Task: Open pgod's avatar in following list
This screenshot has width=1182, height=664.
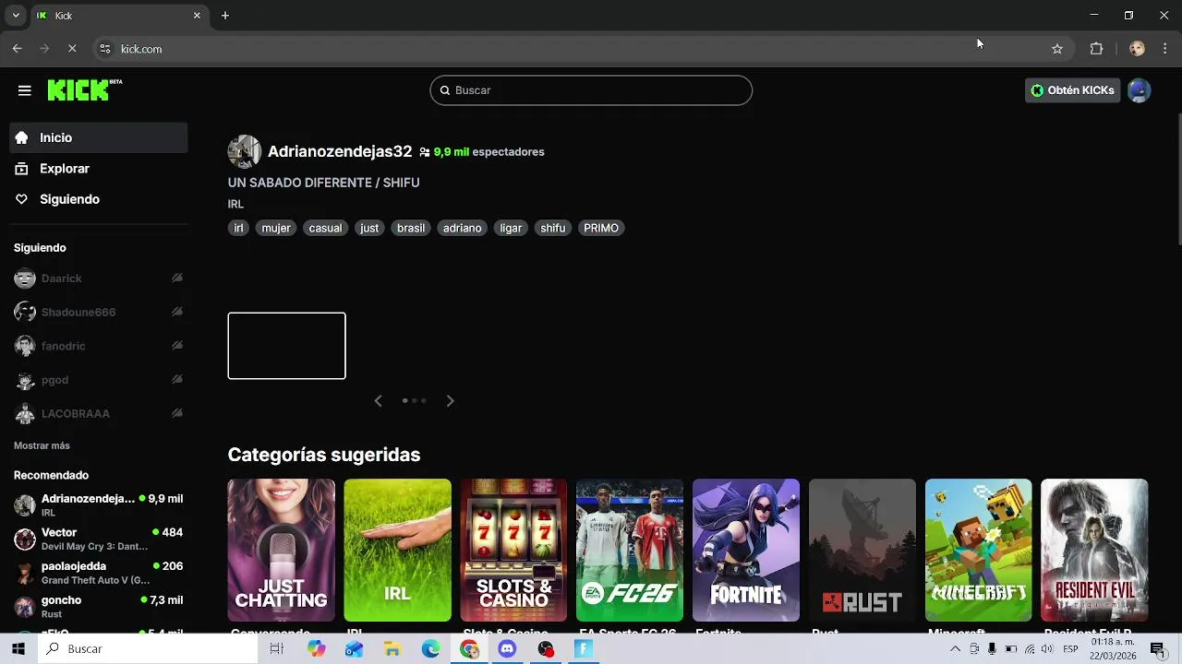Action: [25, 380]
